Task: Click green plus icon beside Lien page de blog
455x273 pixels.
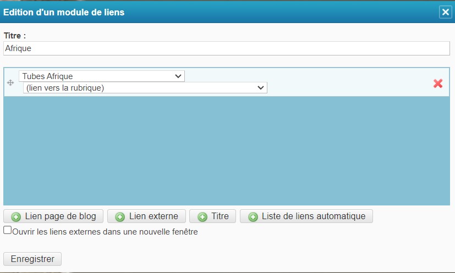Action: [16, 216]
